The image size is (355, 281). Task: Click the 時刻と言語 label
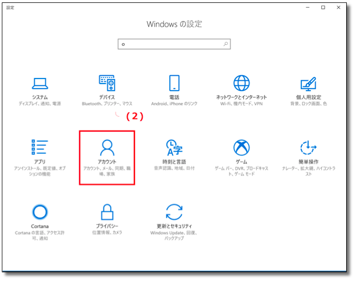174,162
